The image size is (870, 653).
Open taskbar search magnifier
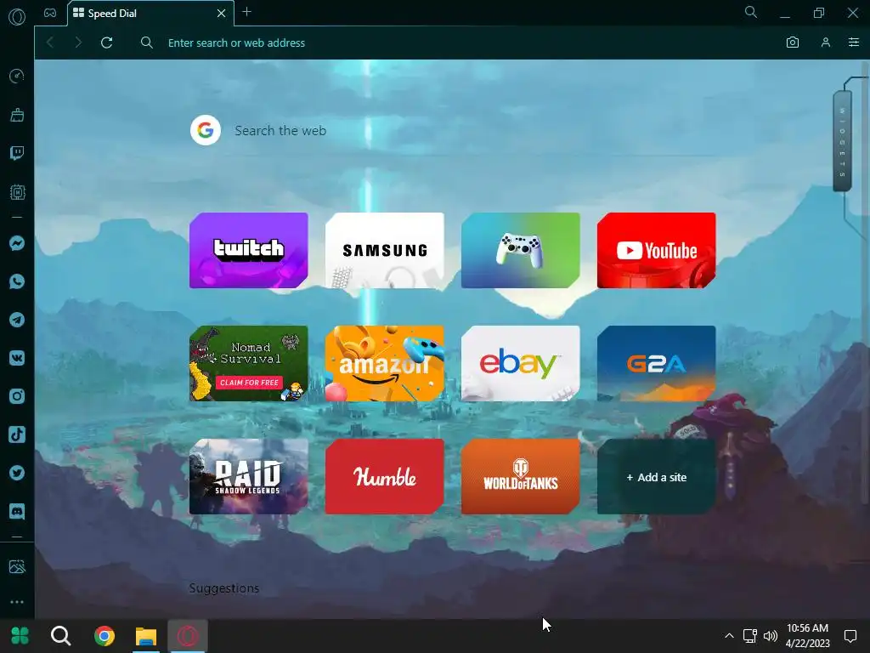coord(60,636)
